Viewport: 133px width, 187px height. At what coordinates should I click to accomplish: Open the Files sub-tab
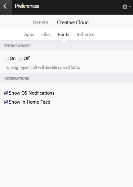click(x=46, y=35)
